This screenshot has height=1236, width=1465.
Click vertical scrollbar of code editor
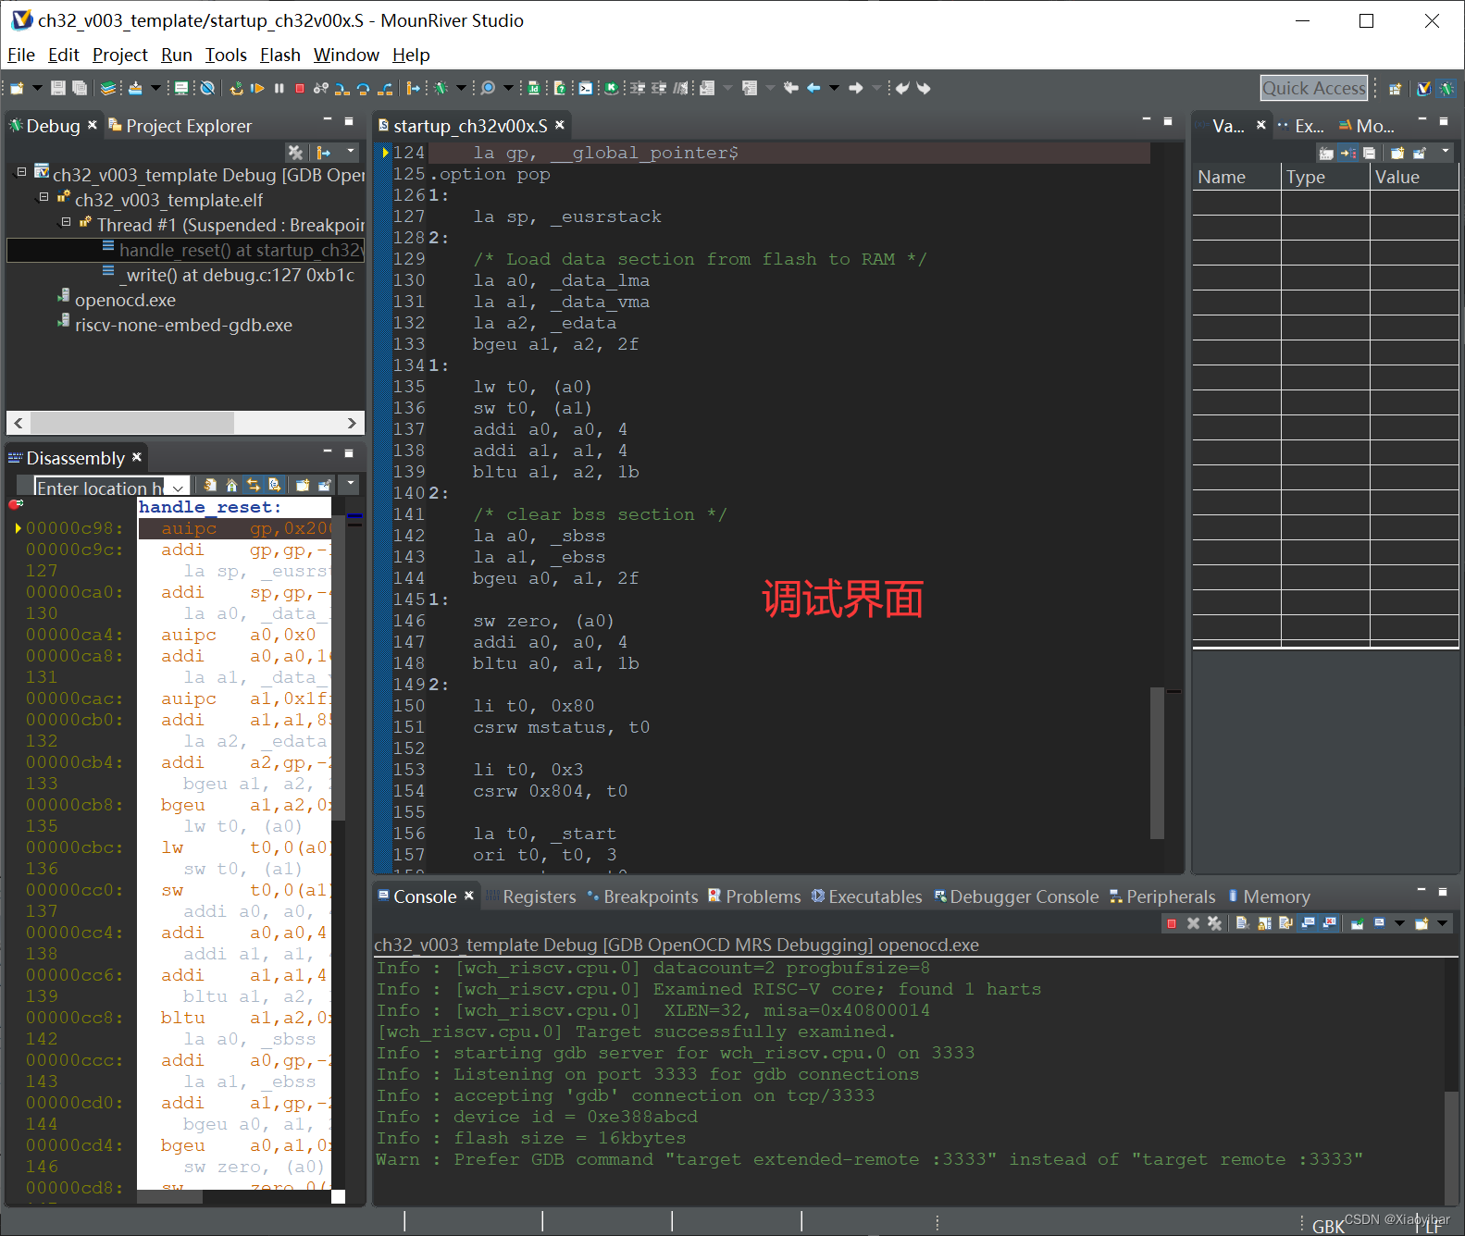(x=1157, y=762)
